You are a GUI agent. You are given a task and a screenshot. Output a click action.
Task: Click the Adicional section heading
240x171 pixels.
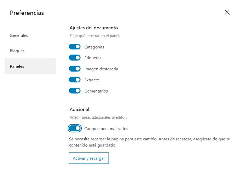click(x=79, y=109)
